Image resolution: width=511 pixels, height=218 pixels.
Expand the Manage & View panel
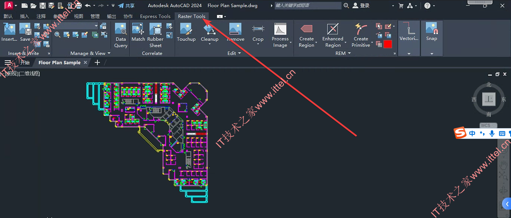click(x=90, y=53)
